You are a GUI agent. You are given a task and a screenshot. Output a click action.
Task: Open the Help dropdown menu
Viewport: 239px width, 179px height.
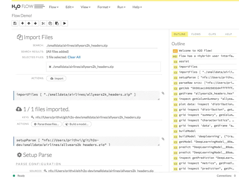tap(137, 7)
